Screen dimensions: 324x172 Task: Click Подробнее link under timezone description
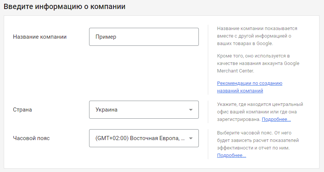[x=232, y=155]
